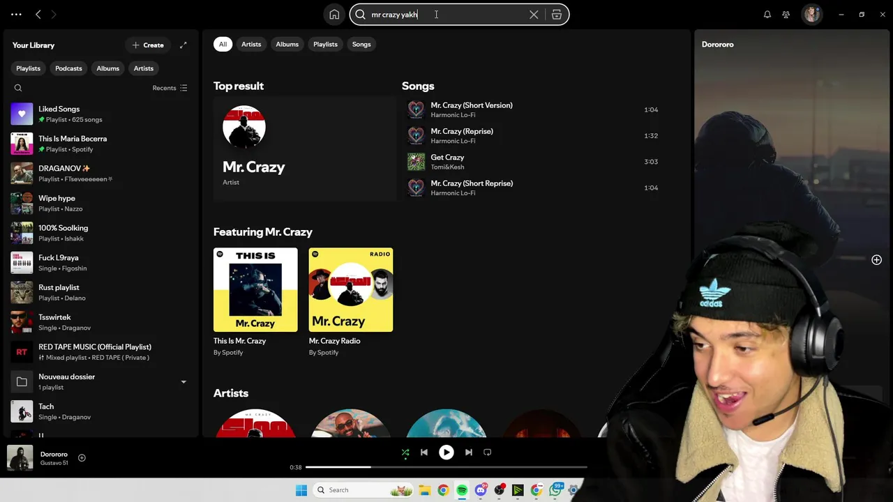The height and width of the screenshot is (502, 893).
Task: Click the search magnifier icon in search bar
Action: pyautogui.click(x=361, y=15)
